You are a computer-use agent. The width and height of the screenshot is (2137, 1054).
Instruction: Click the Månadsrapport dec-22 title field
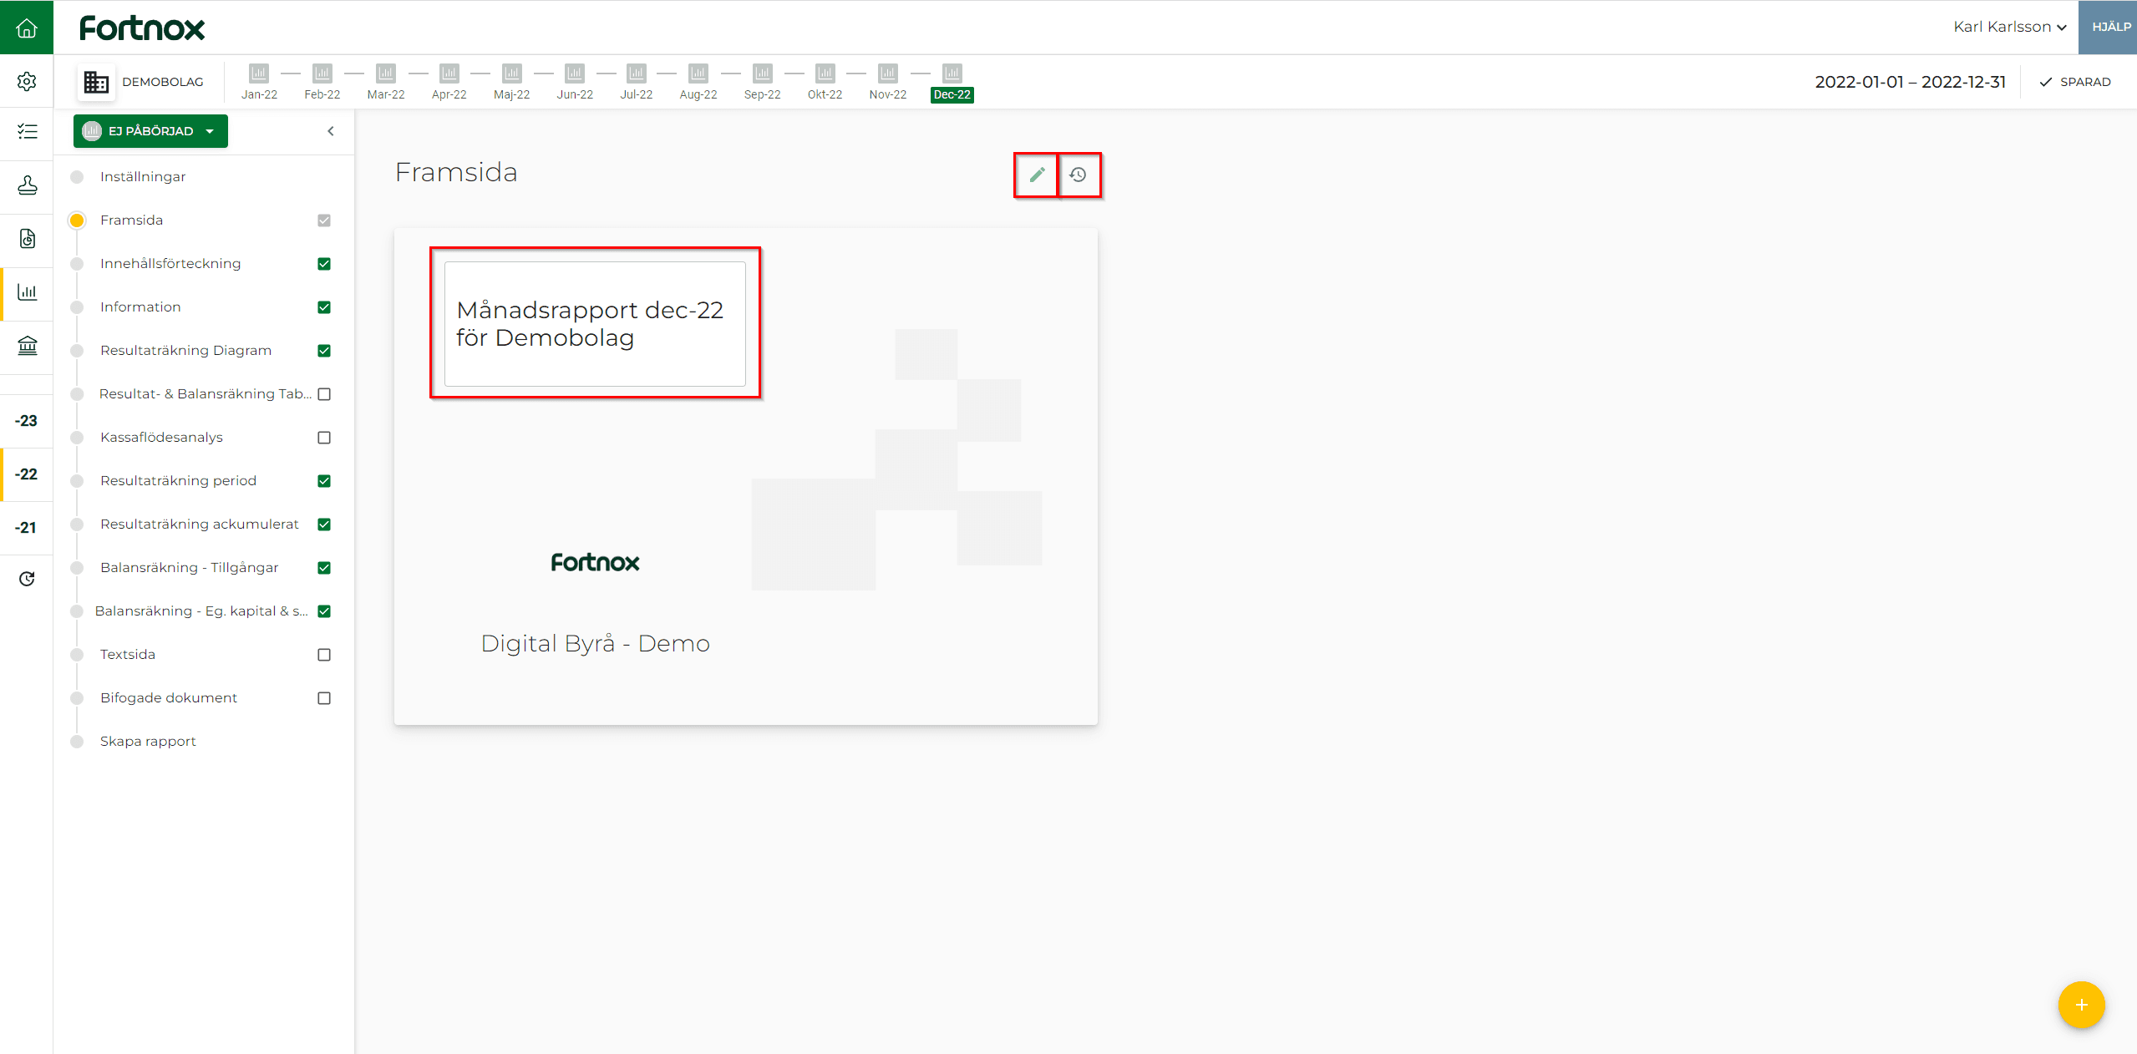[x=595, y=324]
